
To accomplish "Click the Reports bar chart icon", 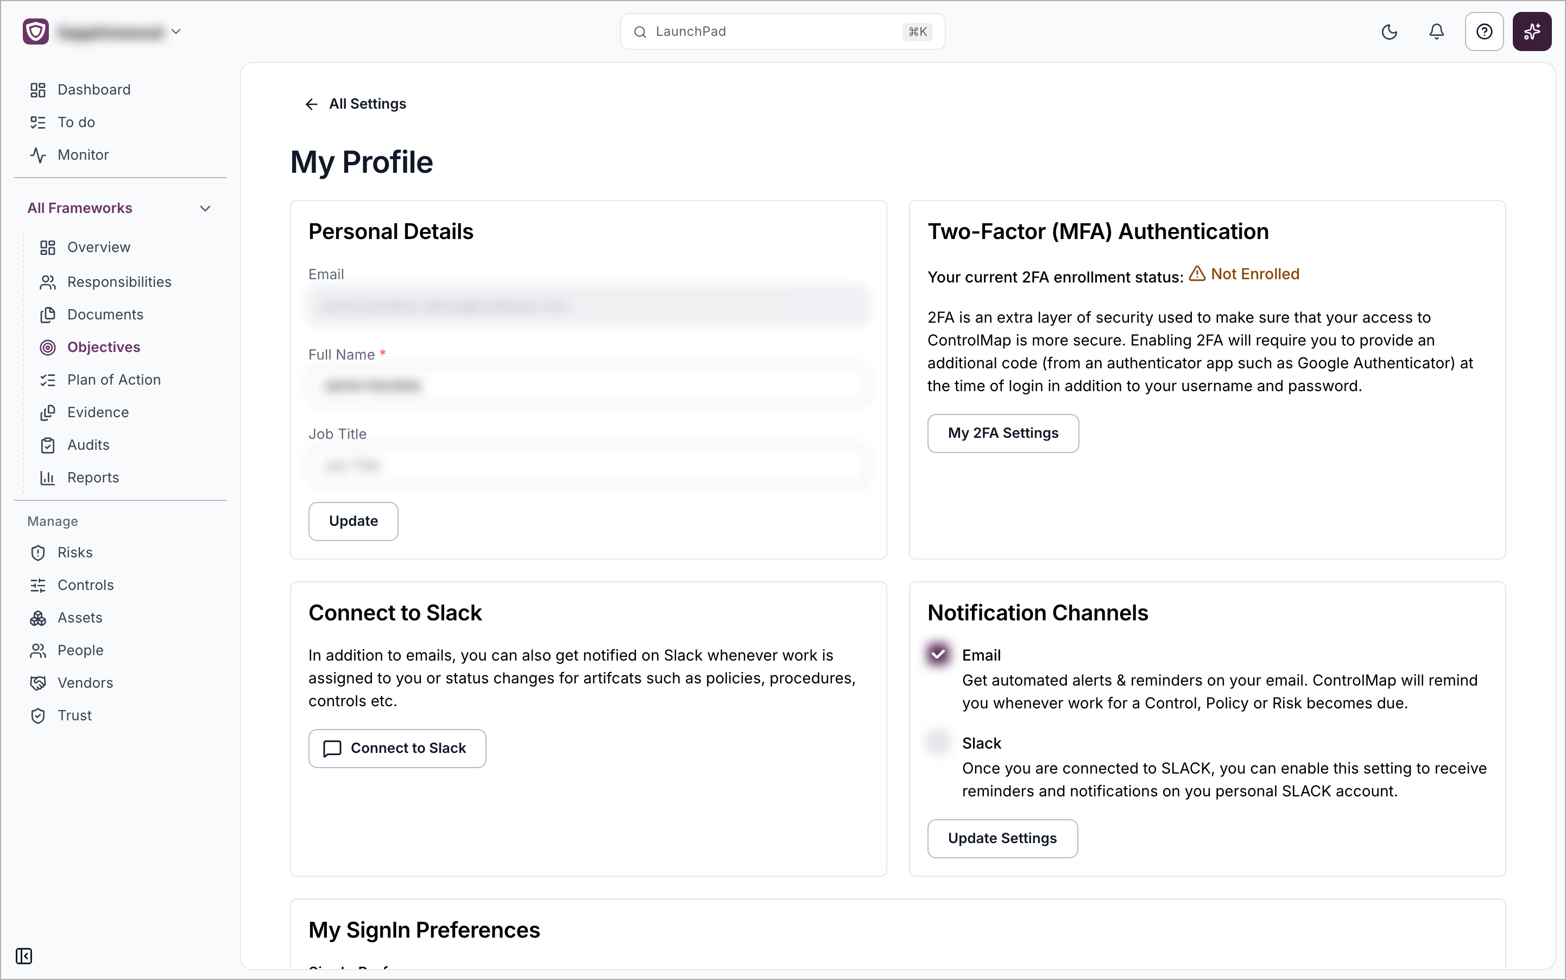I will pyautogui.click(x=48, y=478).
